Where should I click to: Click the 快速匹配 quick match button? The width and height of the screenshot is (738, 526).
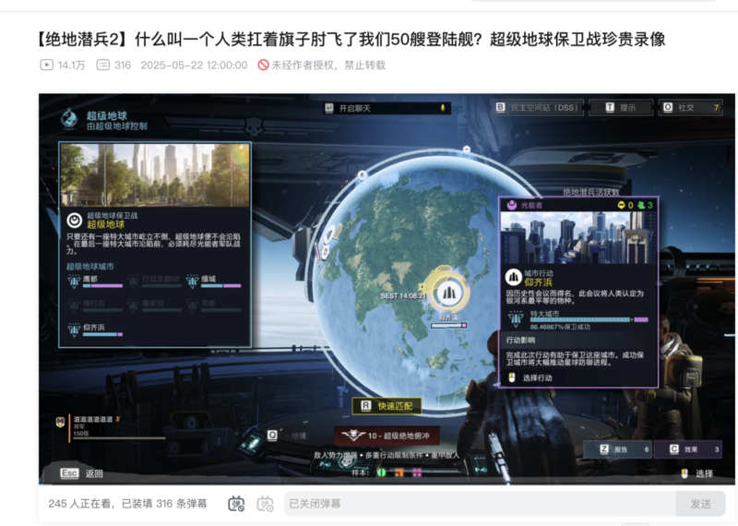387,406
